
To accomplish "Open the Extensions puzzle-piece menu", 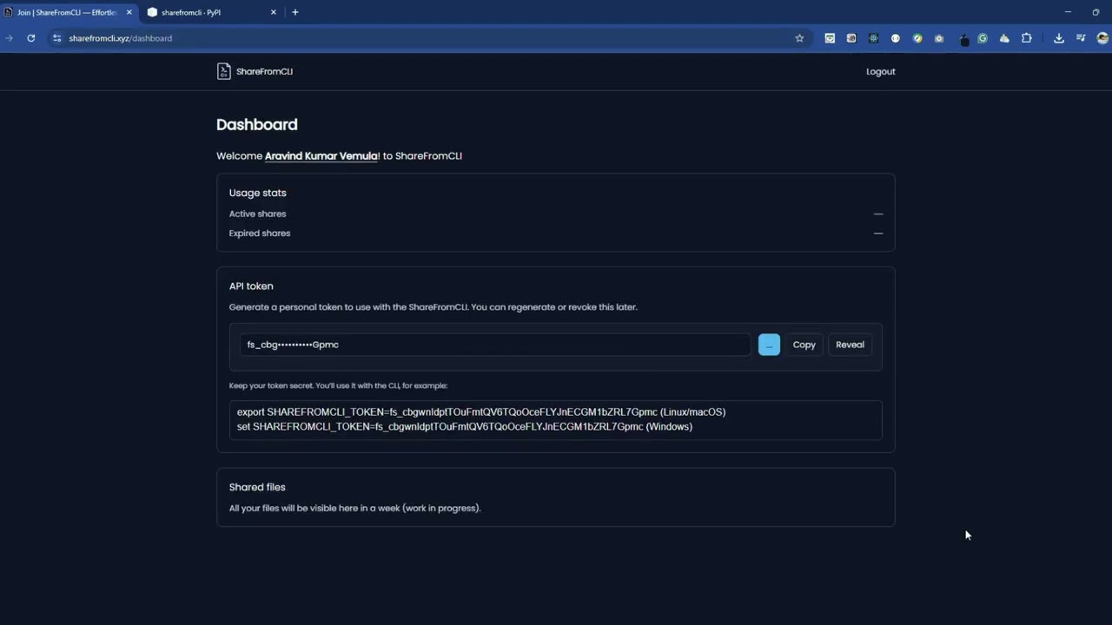I will (x=1027, y=38).
